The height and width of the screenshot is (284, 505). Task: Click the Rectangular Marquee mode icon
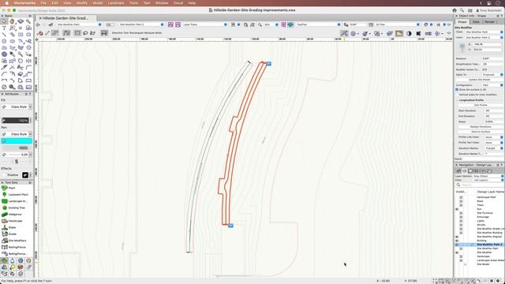point(77,33)
